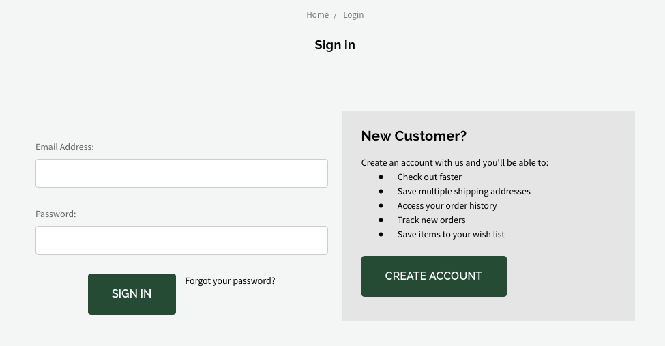Submit with the SIGN IN button

click(132, 294)
